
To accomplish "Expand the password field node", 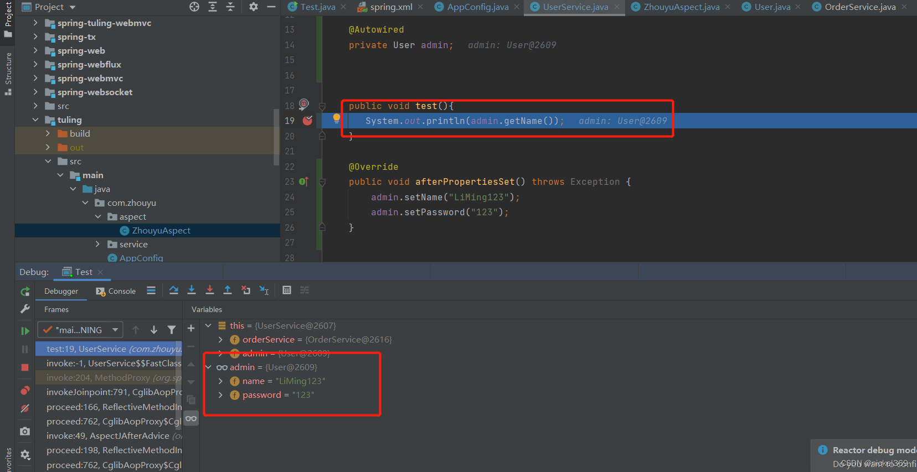I will [220, 395].
